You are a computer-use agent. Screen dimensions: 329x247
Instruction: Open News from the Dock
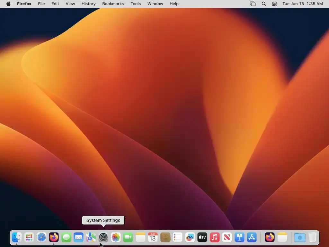click(227, 237)
